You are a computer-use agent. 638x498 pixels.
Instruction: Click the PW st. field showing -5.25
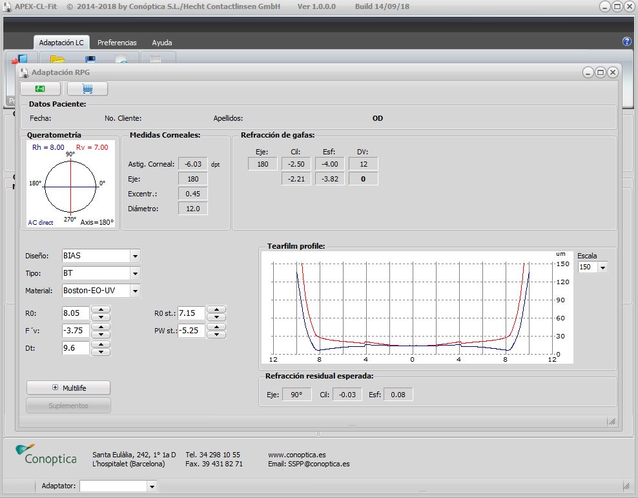pyautogui.click(x=191, y=331)
